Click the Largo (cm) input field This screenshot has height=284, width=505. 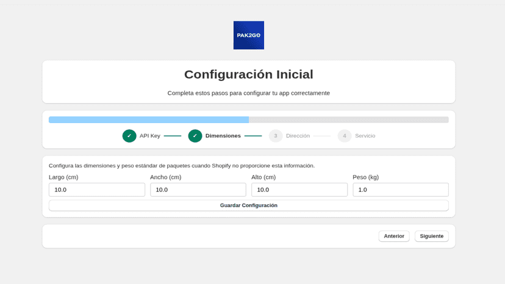click(x=97, y=190)
